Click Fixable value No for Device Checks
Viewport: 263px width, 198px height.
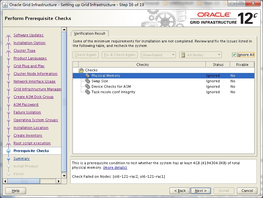click(233, 86)
